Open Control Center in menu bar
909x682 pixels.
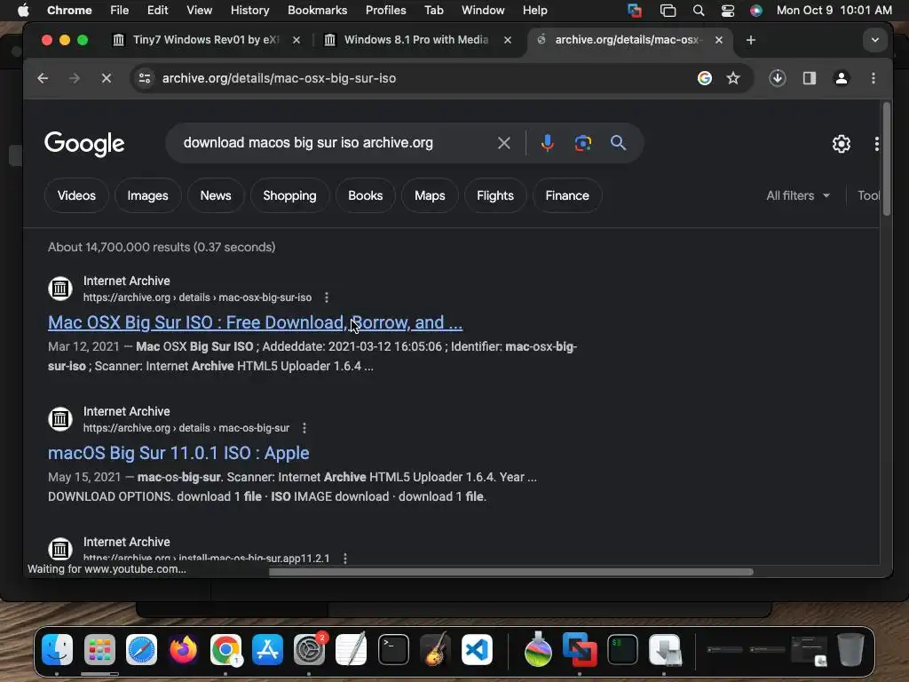[728, 11]
